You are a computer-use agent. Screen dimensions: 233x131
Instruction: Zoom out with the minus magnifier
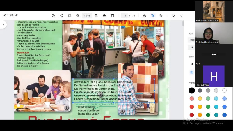click(x=78, y=15)
